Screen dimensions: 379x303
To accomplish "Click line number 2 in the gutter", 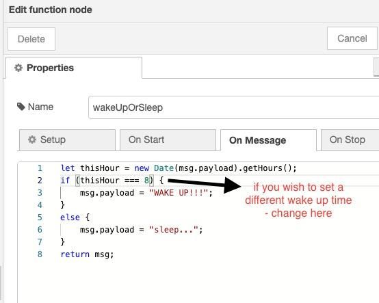I will [40, 181].
